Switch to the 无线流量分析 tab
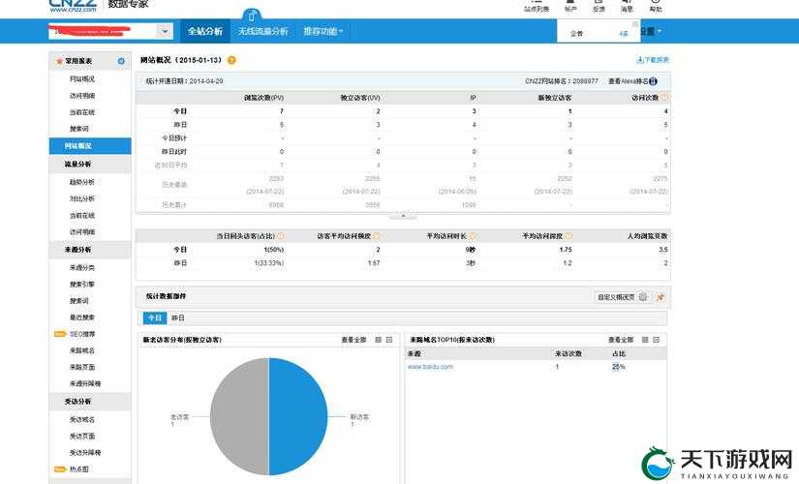 262,31
